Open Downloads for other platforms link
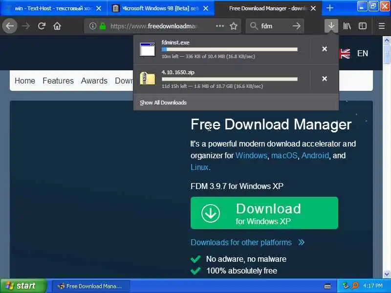391x293 pixels. [247, 242]
